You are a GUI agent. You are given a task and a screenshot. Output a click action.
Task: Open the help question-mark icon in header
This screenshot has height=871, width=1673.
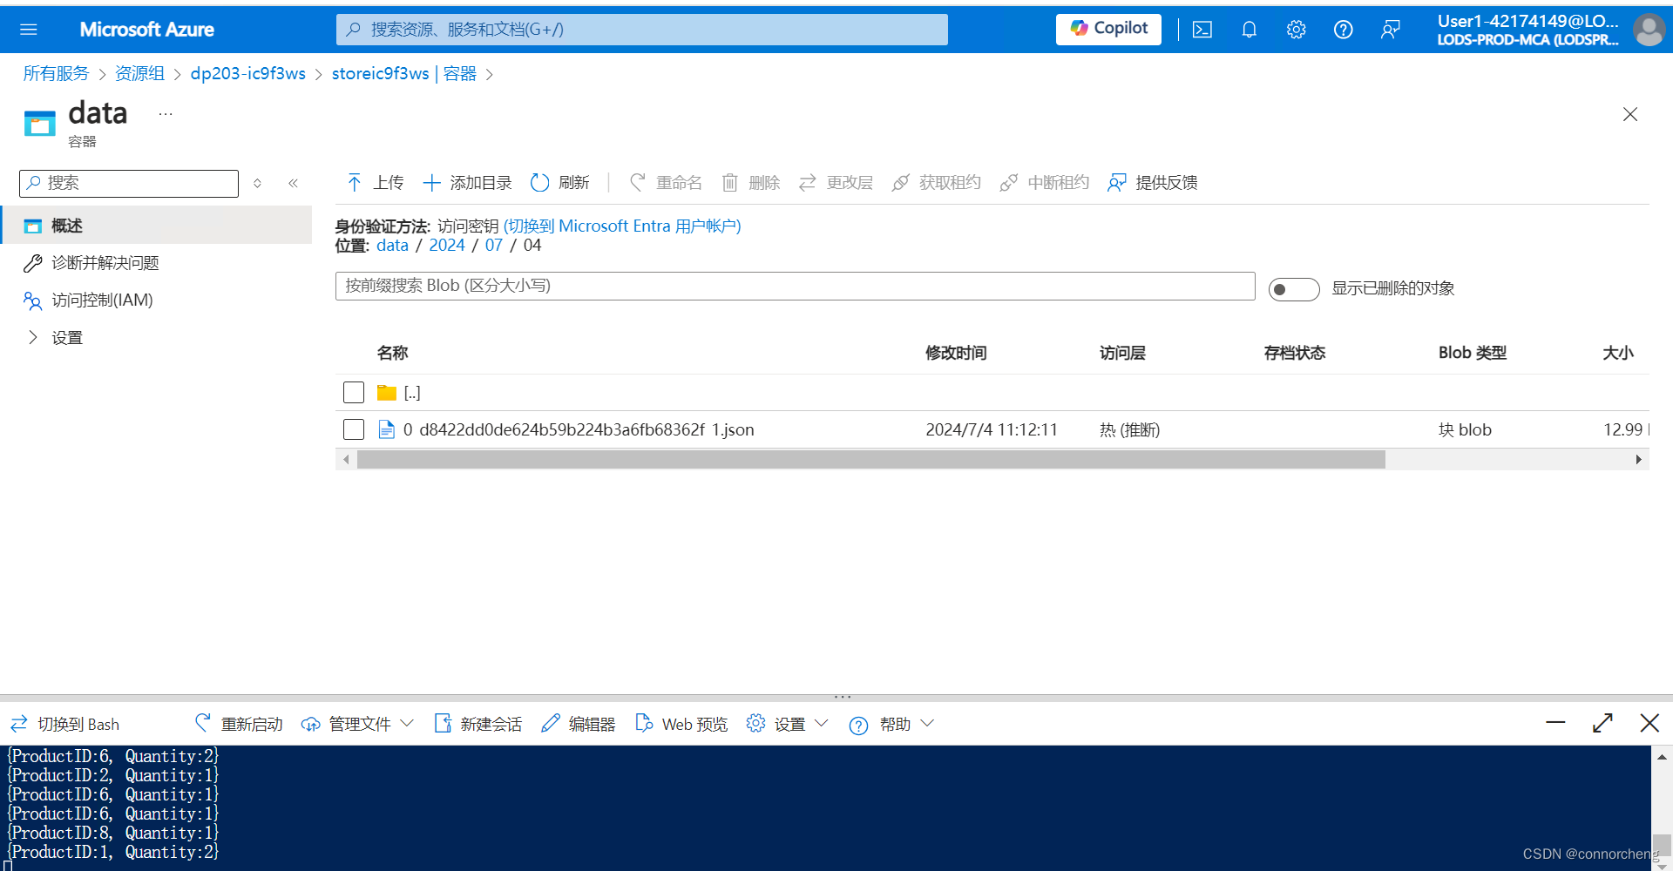click(1344, 30)
